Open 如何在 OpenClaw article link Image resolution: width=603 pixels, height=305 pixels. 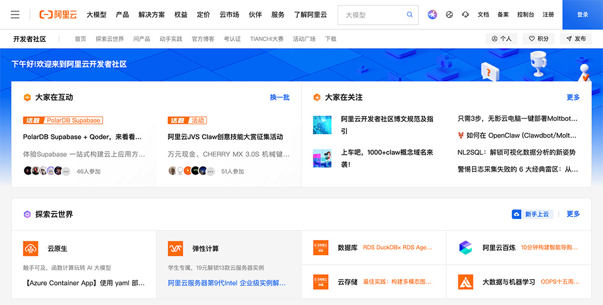click(517, 135)
